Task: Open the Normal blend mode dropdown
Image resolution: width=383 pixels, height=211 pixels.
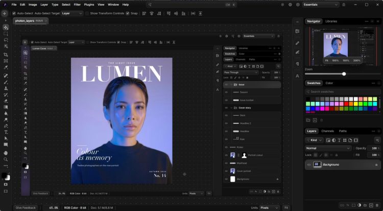Action: (x=328, y=148)
